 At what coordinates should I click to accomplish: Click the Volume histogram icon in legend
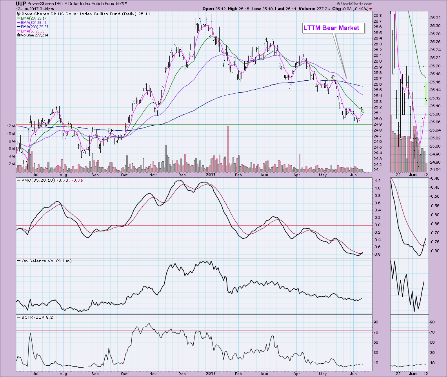coord(18,35)
